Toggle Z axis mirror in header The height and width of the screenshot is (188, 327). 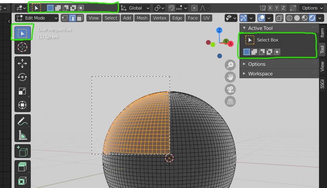pyautogui.click(x=283, y=8)
